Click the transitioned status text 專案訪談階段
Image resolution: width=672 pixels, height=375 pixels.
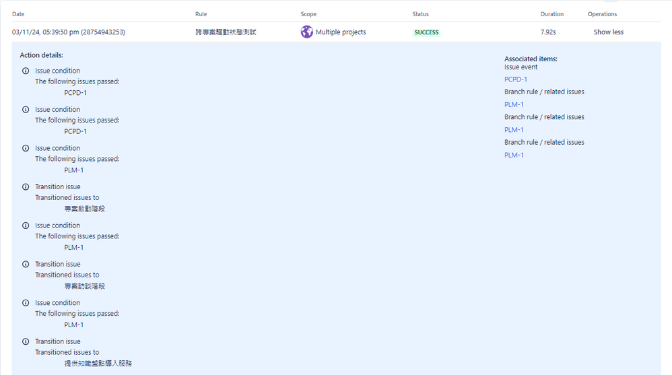coord(84,286)
